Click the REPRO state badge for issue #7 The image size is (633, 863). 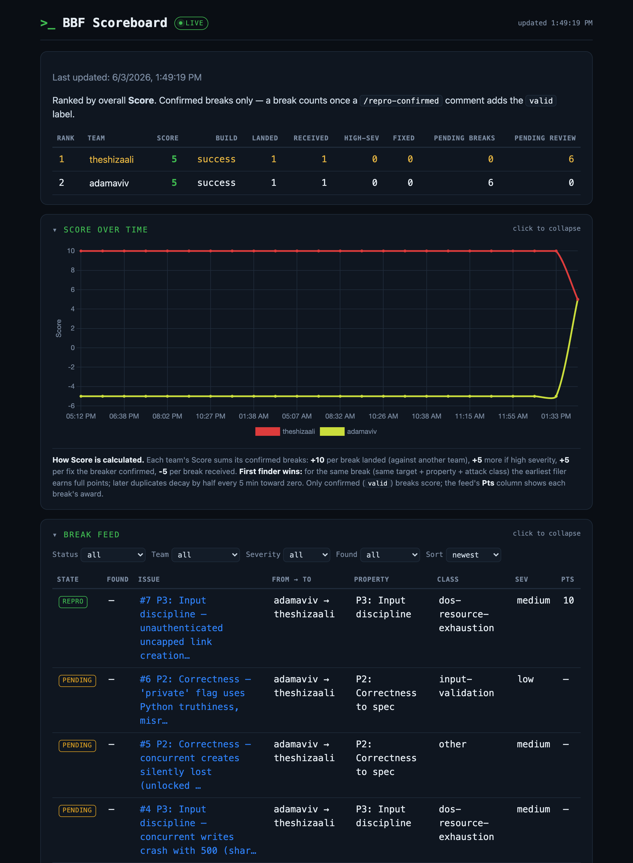pyautogui.click(x=73, y=602)
